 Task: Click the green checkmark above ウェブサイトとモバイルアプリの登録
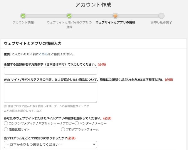(x=69, y=16)
